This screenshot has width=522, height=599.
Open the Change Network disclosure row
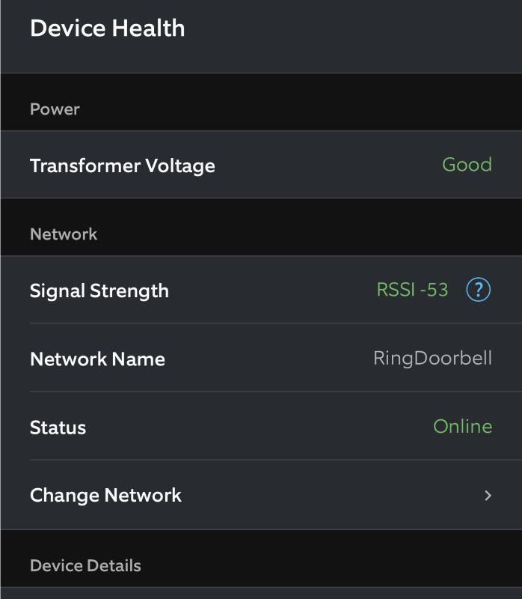(262, 495)
